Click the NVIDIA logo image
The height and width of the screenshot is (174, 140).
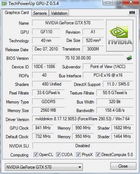[x=120, y=36]
